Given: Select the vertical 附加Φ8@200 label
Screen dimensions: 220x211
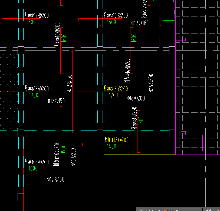Looking at the screenshot, I should (x=134, y=118).
